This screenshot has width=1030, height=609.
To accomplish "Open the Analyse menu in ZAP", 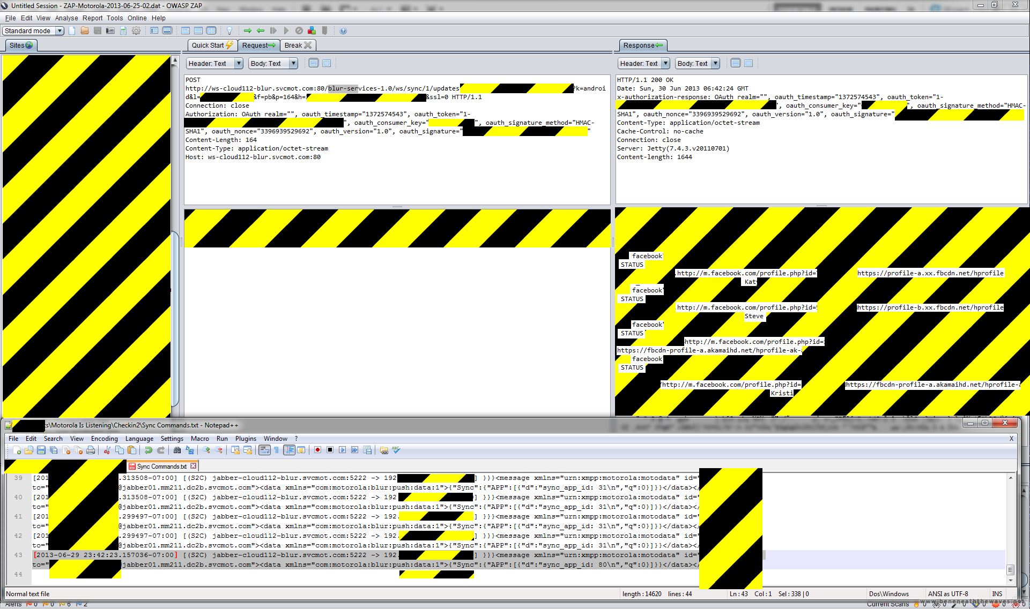I will (x=66, y=18).
